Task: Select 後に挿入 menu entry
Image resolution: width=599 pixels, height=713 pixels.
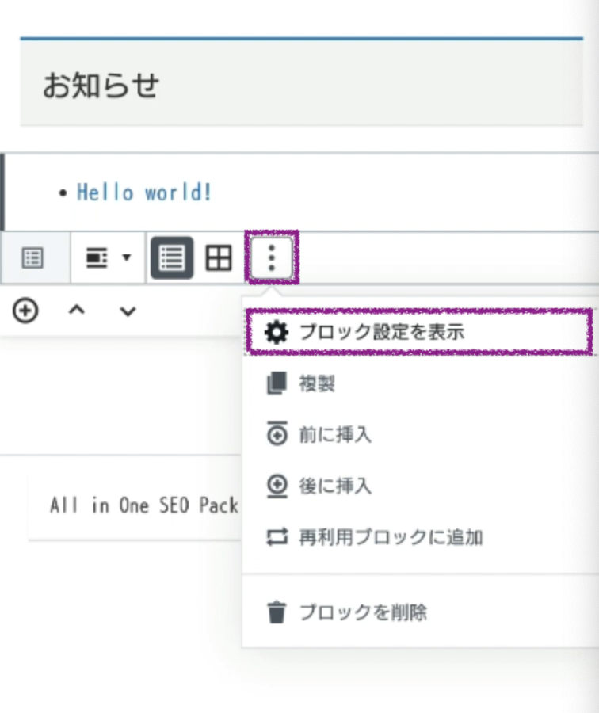Action: pos(334,486)
